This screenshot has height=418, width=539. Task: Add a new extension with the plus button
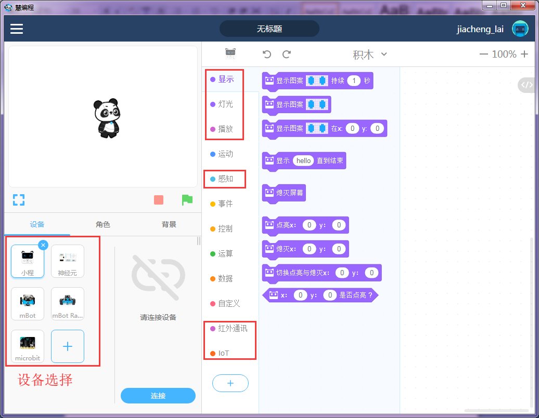coord(230,383)
